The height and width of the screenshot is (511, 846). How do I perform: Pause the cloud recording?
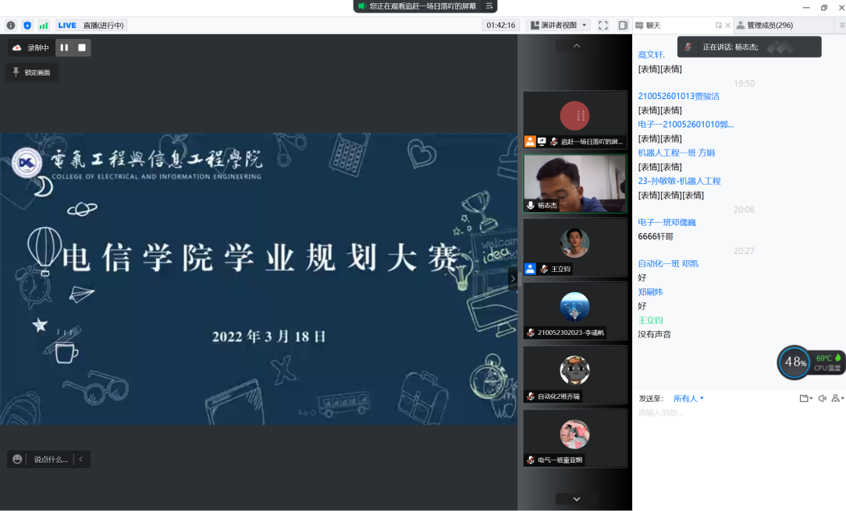tap(64, 48)
